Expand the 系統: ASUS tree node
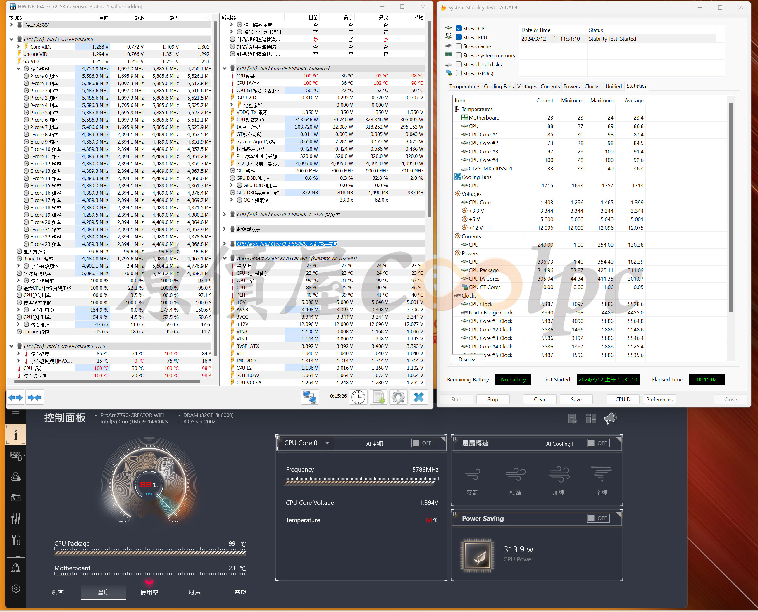Image resolution: width=758 pixels, height=612 pixels. tap(11, 25)
